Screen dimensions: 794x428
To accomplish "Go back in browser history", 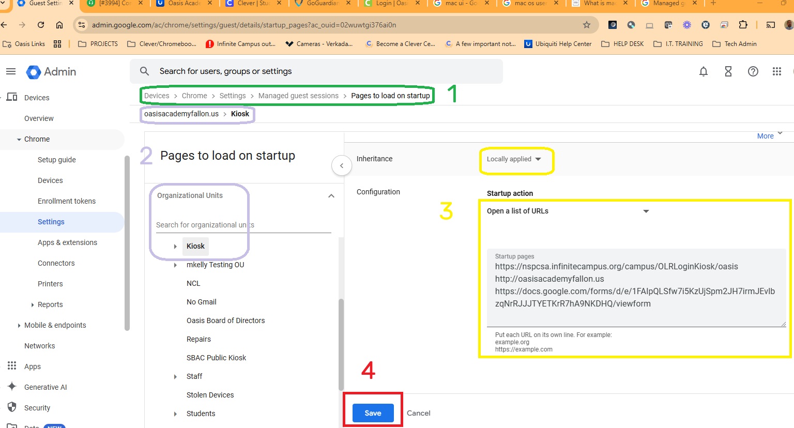I will click(x=4, y=25).
